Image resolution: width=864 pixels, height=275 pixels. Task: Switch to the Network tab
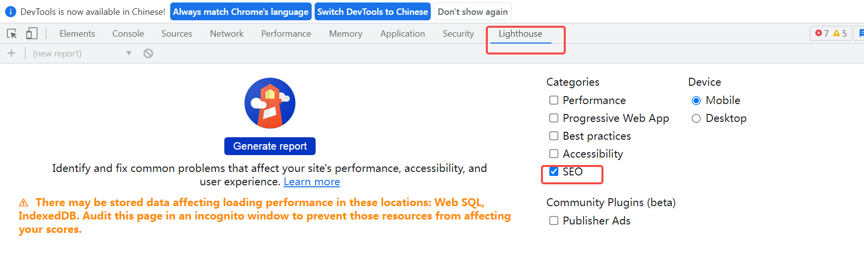227,34
